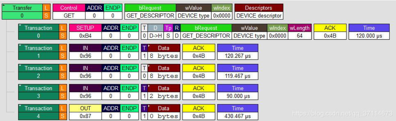Screen dimensions: 396x121
Task: Select the DEVICE type wValue cell in Transaction 0
Action: click(250, 32)
